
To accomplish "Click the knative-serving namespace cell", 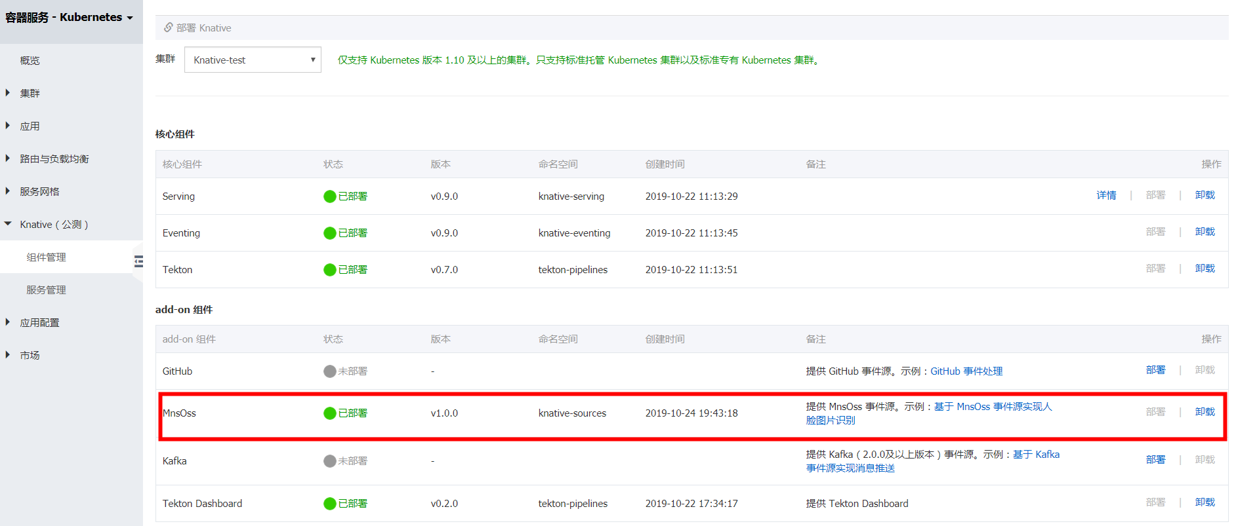I will [571, 197].
